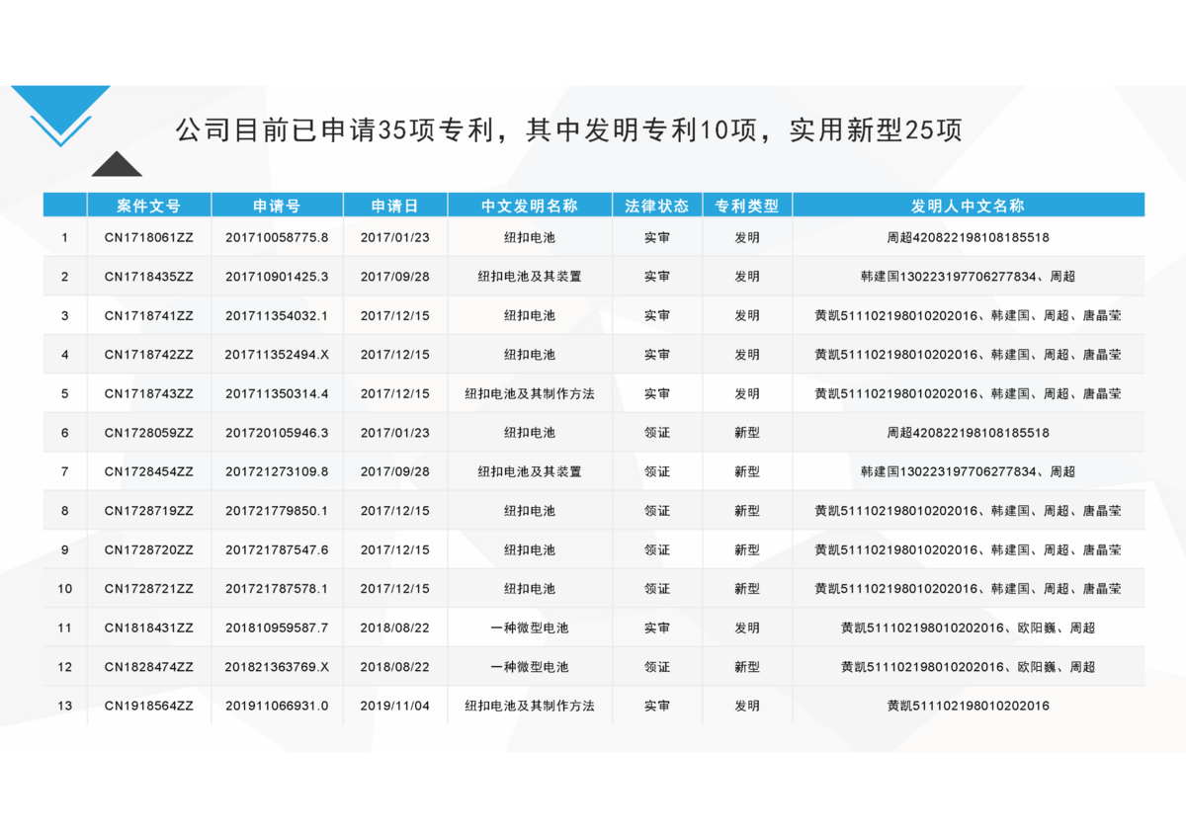Select the 案件文号 column header
The width and height of the screenshot is (1186, 838).
click(x=149, y=206)
